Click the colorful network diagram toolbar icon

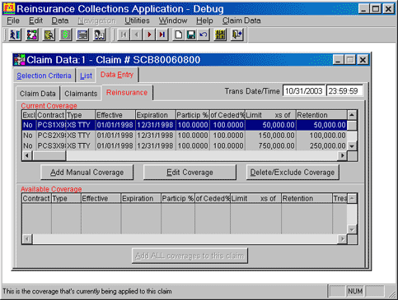click(x=32, y=35)
